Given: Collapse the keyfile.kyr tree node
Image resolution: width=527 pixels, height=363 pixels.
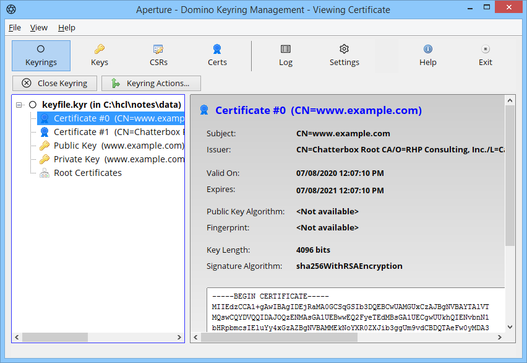Looking at the screenshot, I should pos(19,105).
